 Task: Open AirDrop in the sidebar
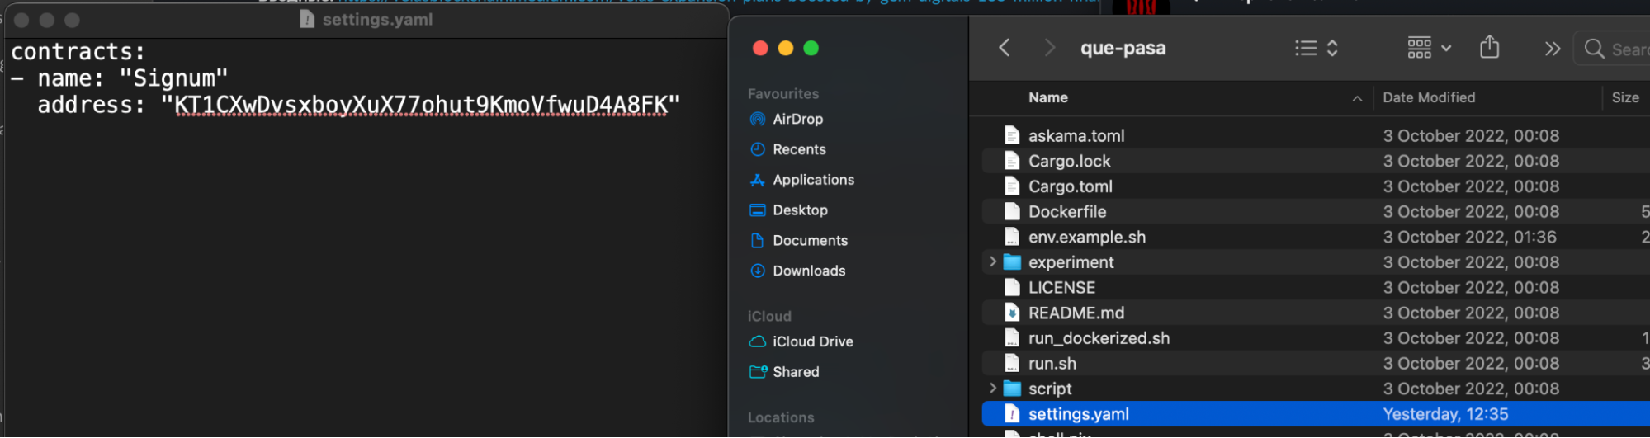point(797,119)
